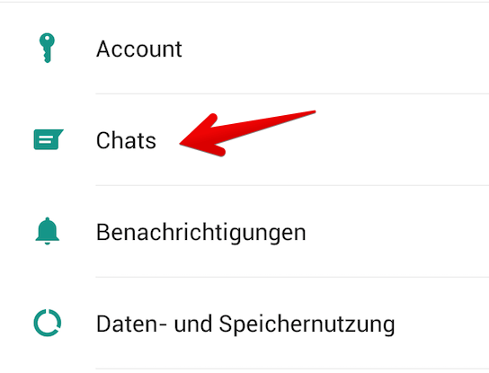Click the tip of the red arrow
Screen dimensions: 489x373
tap(182, 144)
